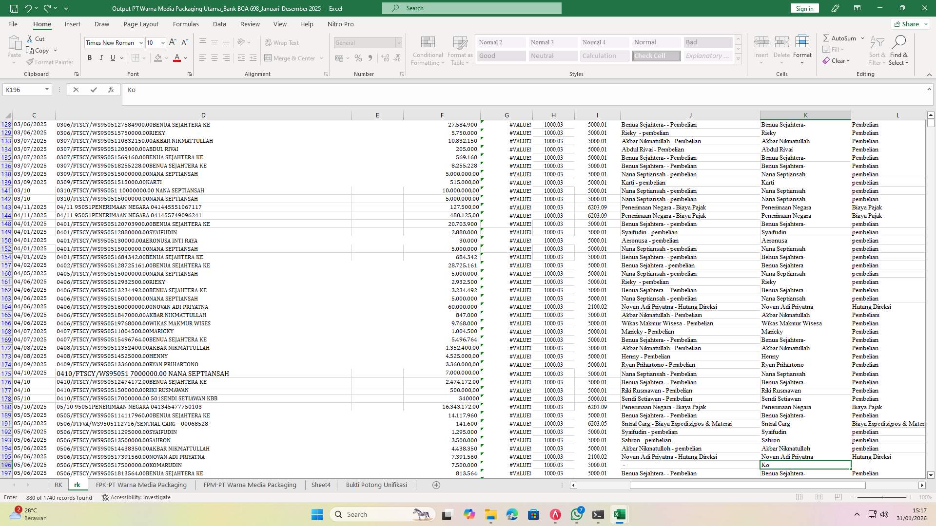Click the Wrap Text icon
Image resolution: width=936 pixels, height=526 pixels.
click(x=283, y=42)
